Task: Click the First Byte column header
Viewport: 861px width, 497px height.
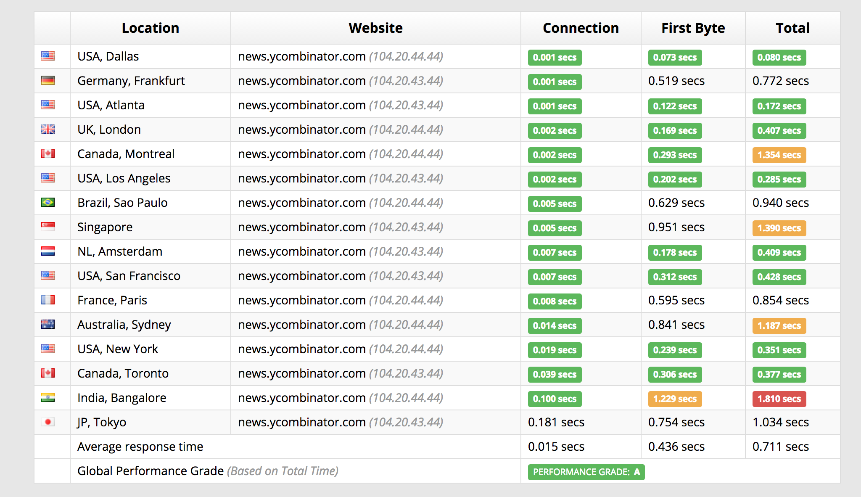Action: [x=693, y=28]
